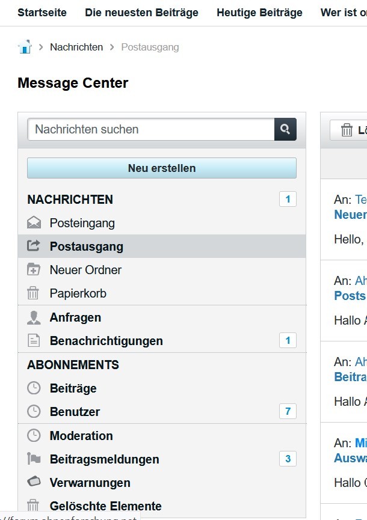Viewport: 367px width, 520px height.
Task: Go to Benutzer subscriptions
Action: 75,412
